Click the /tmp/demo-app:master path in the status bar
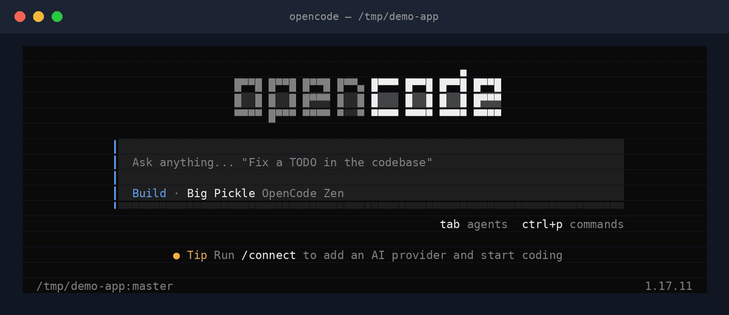This screenshot has width=729, height=315. [x=104, y=286]
